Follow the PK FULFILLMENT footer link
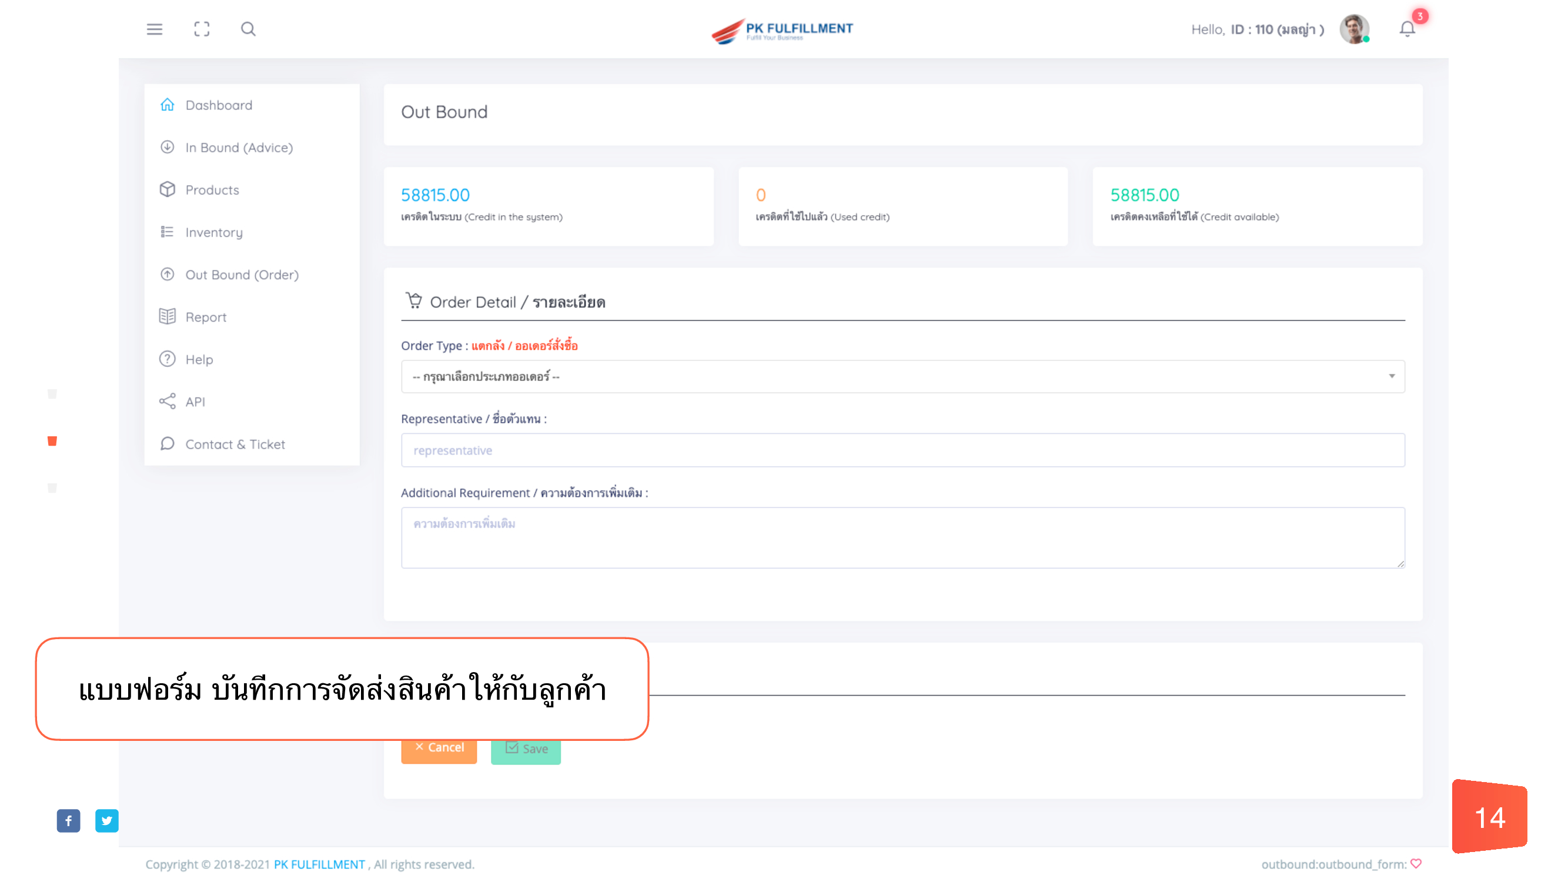 [319, 864]
